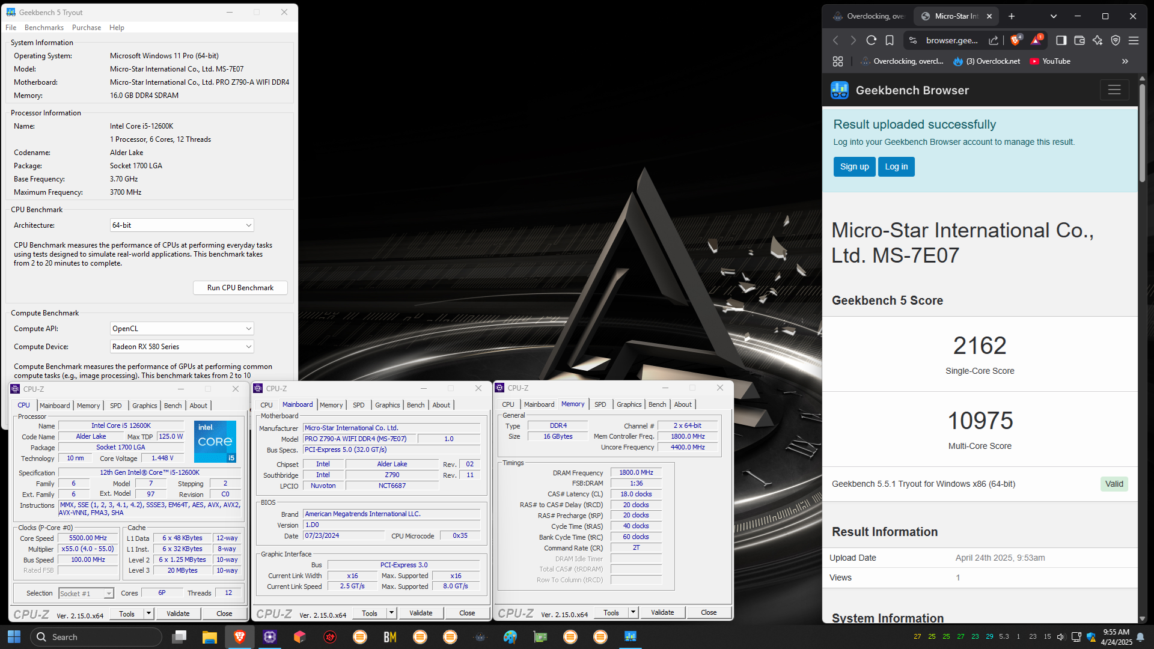Reload the Geekbench Browser page
Viewport: 1154px width, 649px height.
tap(871, 40)
